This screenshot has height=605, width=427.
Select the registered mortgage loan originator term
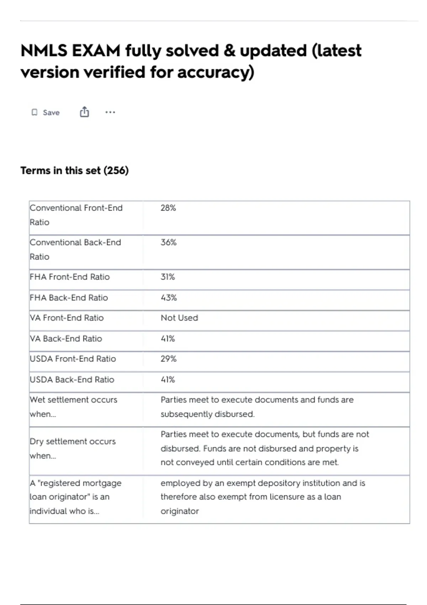click(x=76, y=497)
